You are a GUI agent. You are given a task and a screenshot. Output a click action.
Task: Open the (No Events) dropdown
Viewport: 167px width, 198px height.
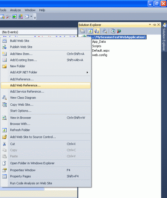39,32
